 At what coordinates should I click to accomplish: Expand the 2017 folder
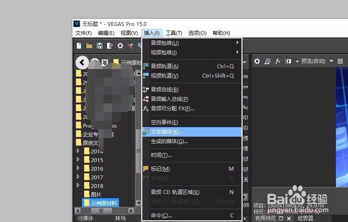coord(78,177)
